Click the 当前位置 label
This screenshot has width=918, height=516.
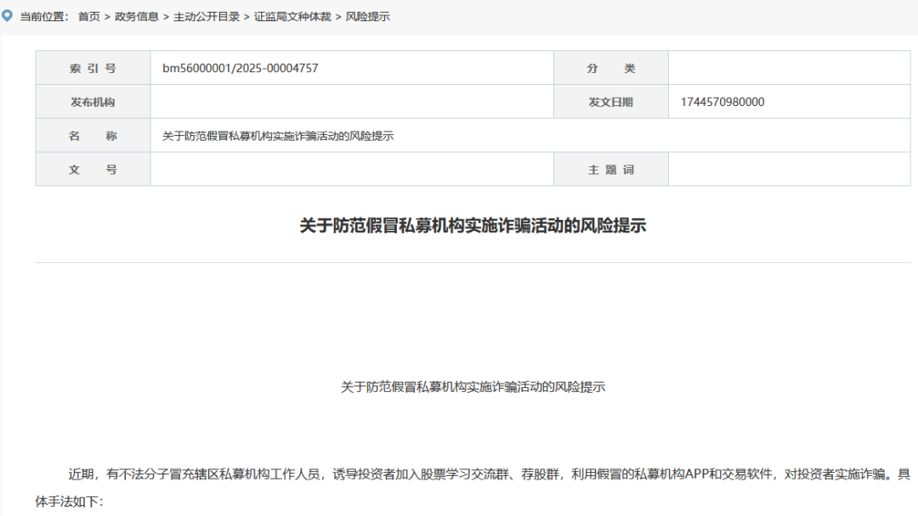[x=44, y=16]
